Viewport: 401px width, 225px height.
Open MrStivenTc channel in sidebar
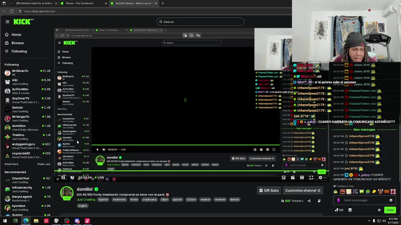[x=28, y=72]
